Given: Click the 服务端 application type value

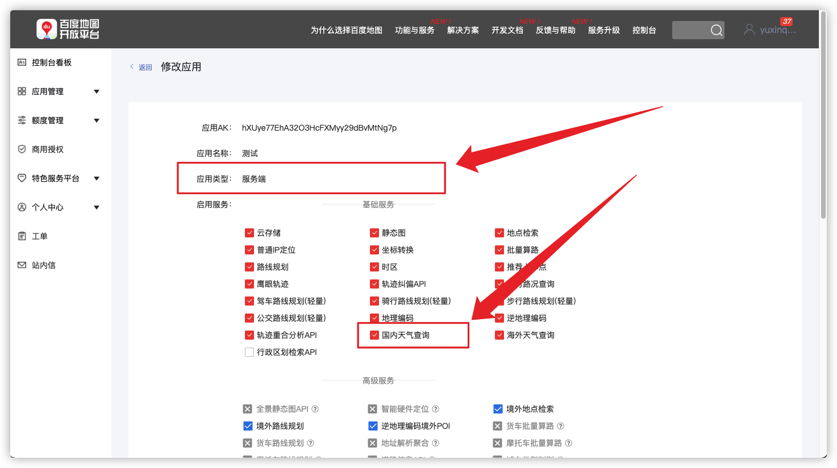Looking at the screenshot, I should coord(254,179).
